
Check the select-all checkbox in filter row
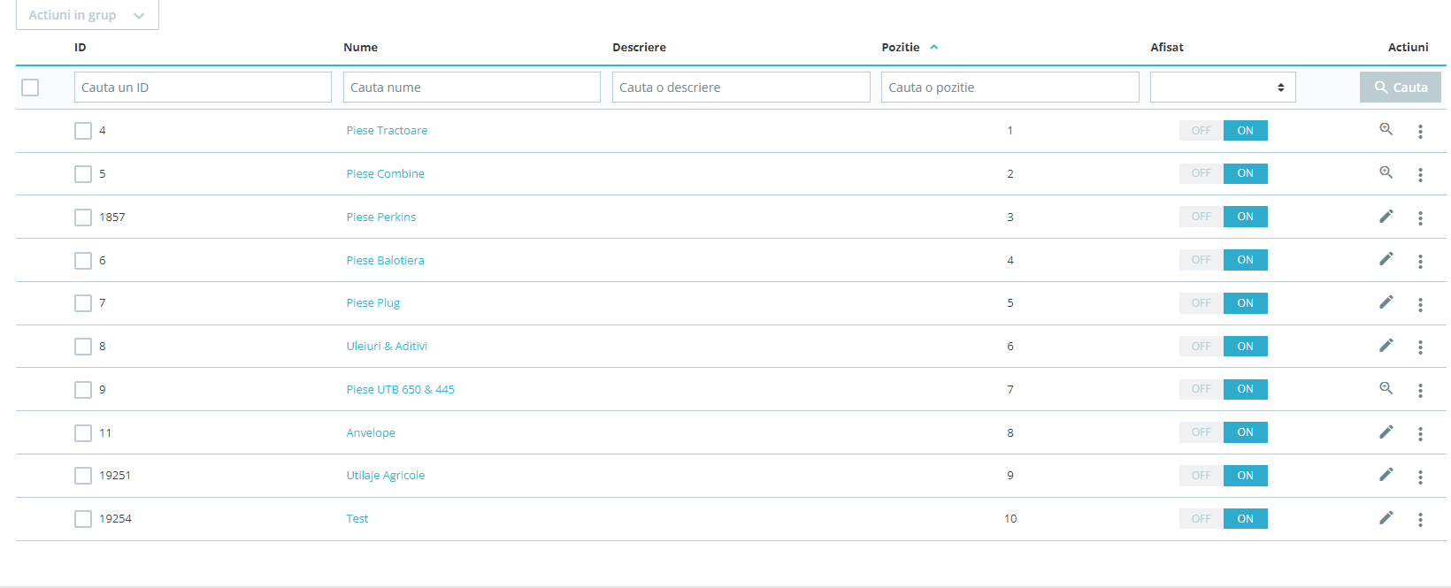30,88
